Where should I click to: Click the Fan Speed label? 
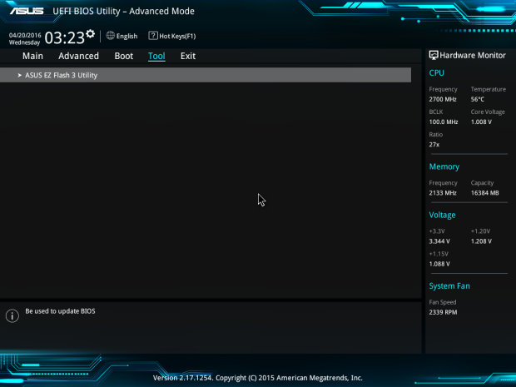pyautogui.click(x=443, y=302)
